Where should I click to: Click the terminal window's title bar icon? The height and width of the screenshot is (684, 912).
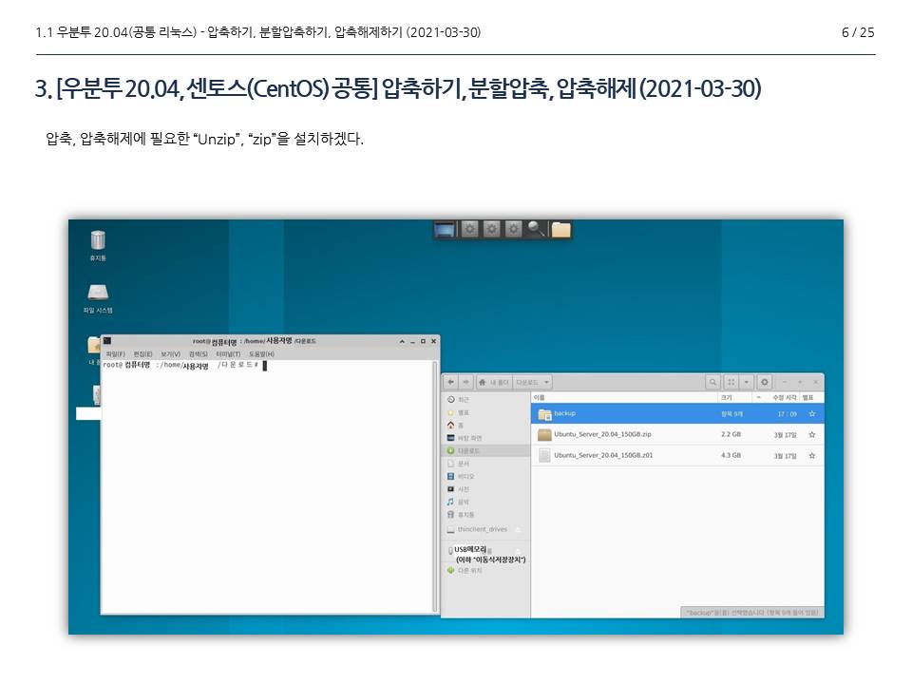coord(107,341)
